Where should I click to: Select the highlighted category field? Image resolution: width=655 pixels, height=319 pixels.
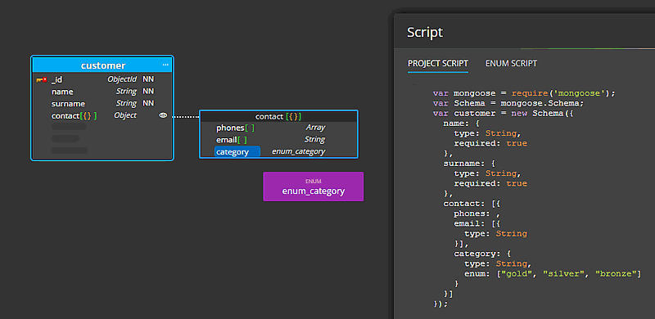(x=237, y=152)
